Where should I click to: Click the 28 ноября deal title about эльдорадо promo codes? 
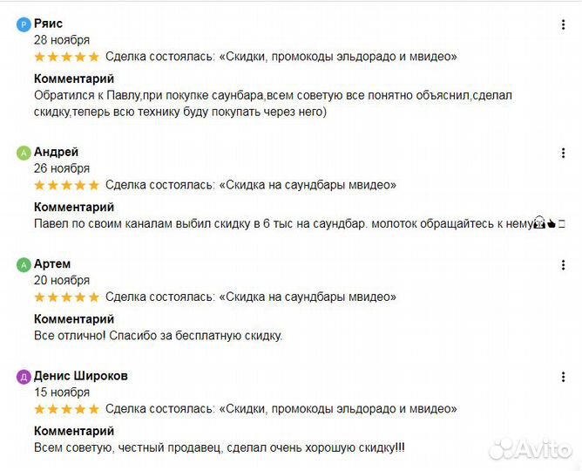click(281, 57)
